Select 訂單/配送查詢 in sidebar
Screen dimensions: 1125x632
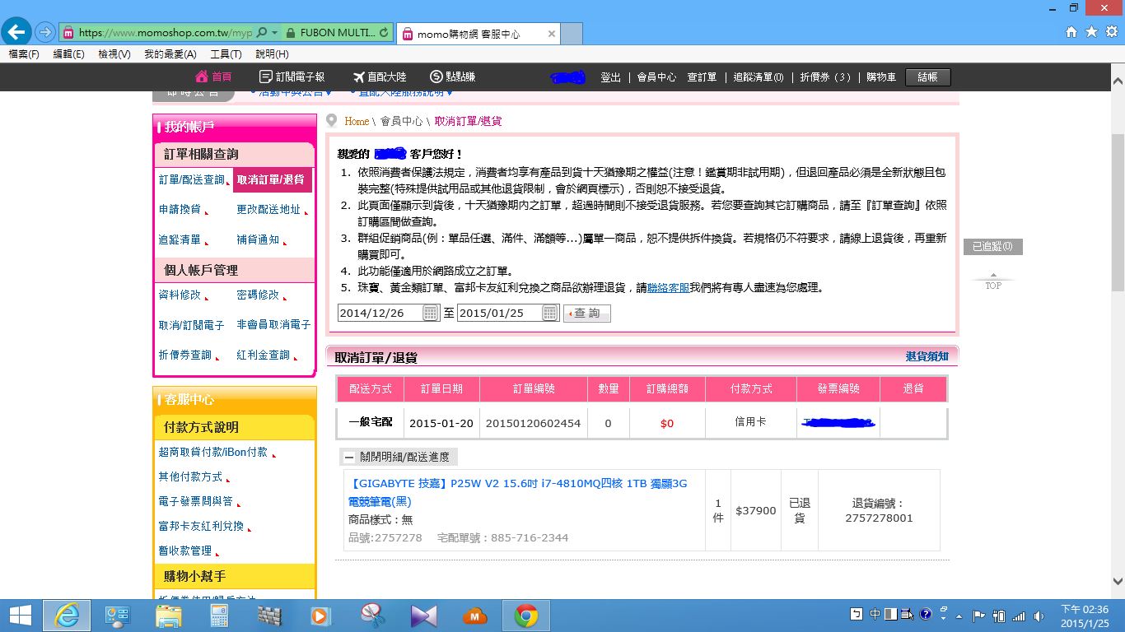click(192, 179)
